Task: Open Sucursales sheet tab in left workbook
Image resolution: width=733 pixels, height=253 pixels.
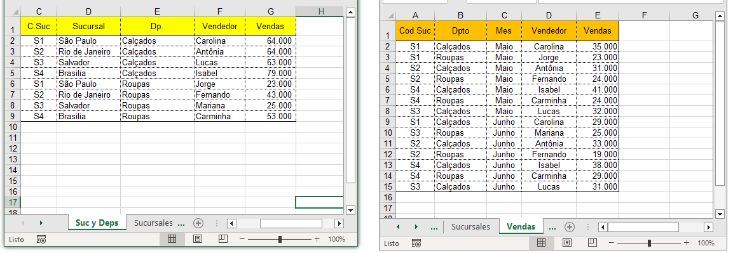Action: [153, 223]
